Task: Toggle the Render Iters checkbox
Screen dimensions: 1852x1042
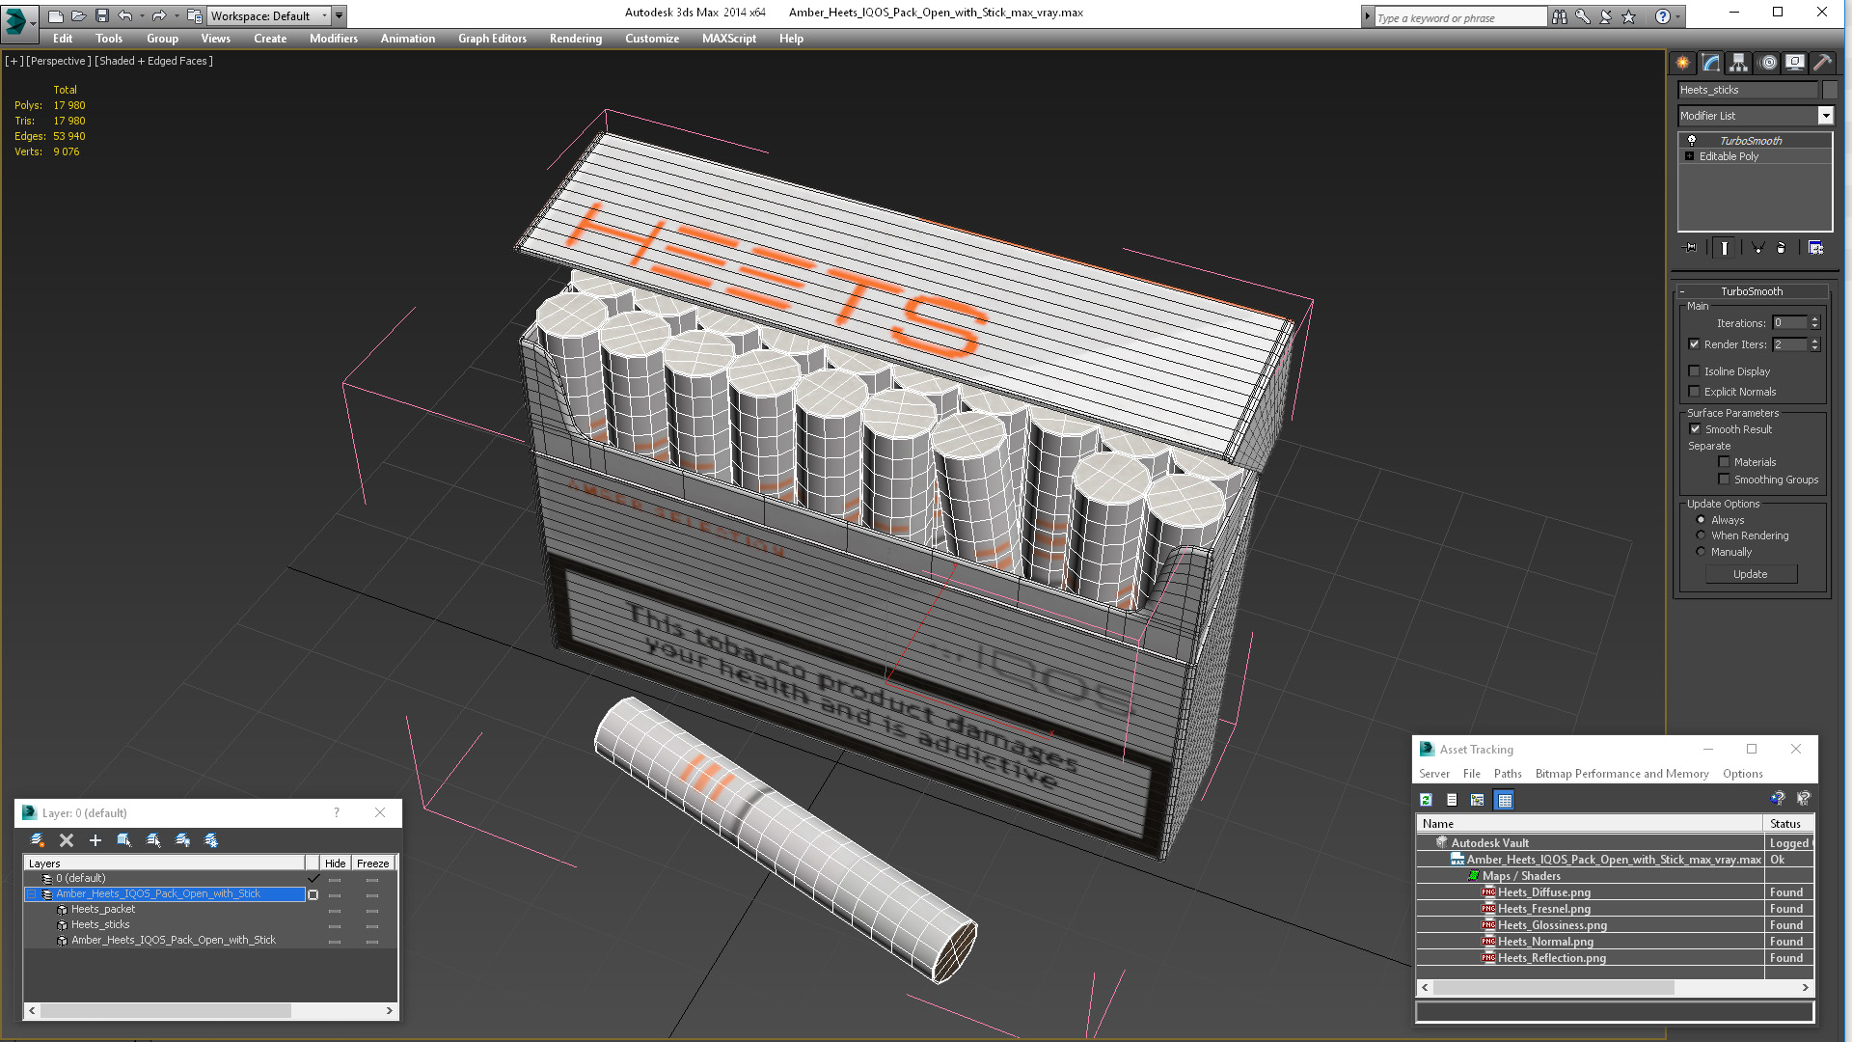Action: tap(1695, 344)
